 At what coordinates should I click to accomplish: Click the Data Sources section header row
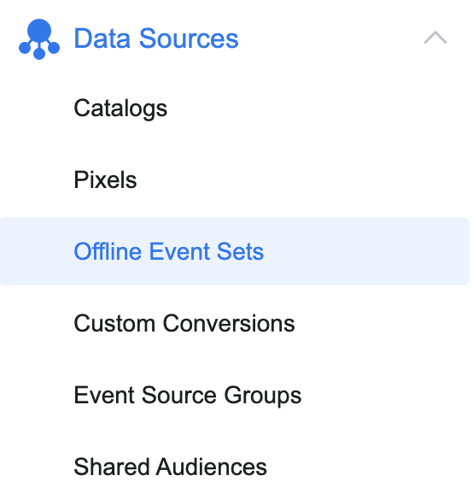tap(235, 38)
